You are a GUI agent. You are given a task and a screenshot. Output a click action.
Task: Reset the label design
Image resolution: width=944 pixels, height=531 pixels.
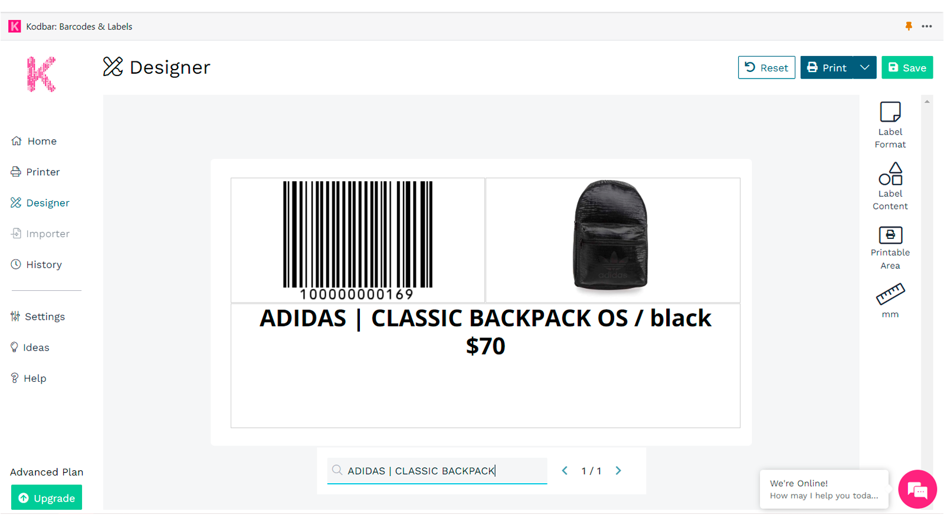766,67
